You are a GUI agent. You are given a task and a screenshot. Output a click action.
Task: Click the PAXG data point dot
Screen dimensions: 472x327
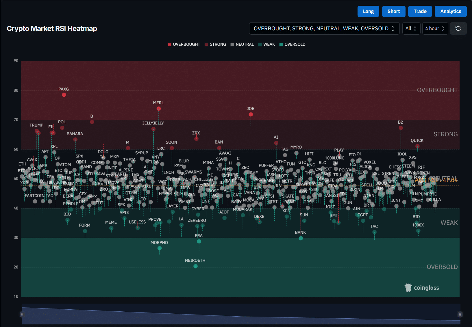pyautogui.click(x=64, y=95)
